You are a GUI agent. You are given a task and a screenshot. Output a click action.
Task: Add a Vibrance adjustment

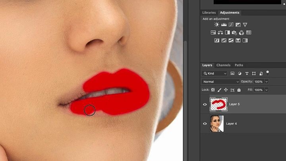pyautogui.click(x=245, y=25)
